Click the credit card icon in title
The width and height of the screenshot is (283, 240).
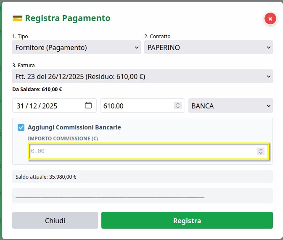(17, 18)
